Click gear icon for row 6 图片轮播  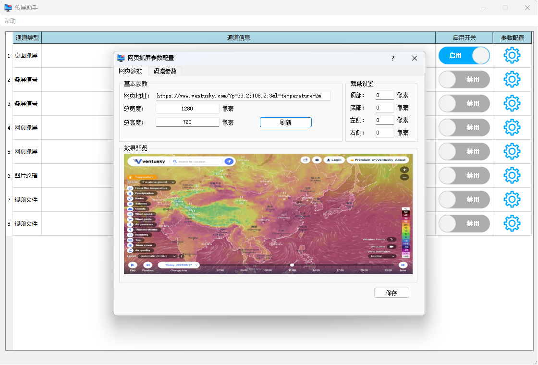[x=512, y=176]
